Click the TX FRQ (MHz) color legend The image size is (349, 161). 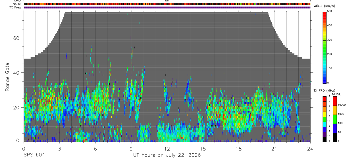click(x=325, y=119)
